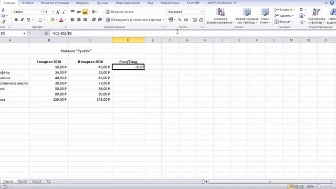
Task: Click the Cut scissors icon
Action: point(3,10)
